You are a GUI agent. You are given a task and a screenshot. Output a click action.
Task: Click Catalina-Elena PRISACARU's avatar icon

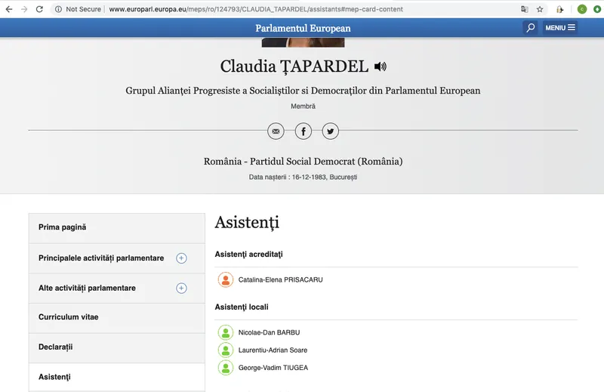point(225,280)
